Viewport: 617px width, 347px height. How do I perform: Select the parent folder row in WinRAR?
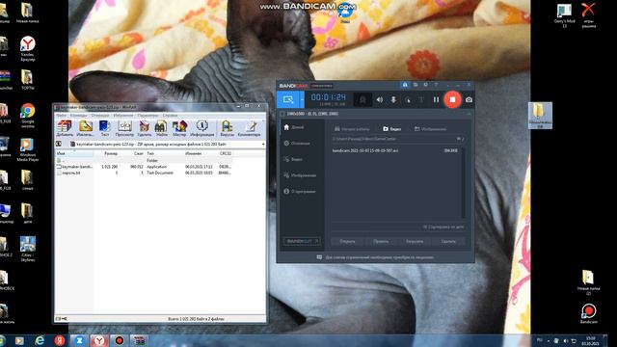(x=144, y=161)
